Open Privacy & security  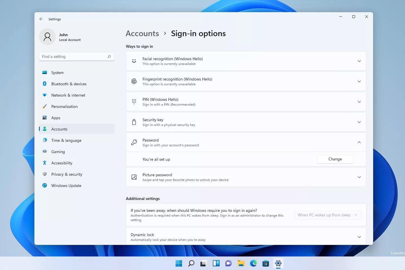click(x=77, y=174)
